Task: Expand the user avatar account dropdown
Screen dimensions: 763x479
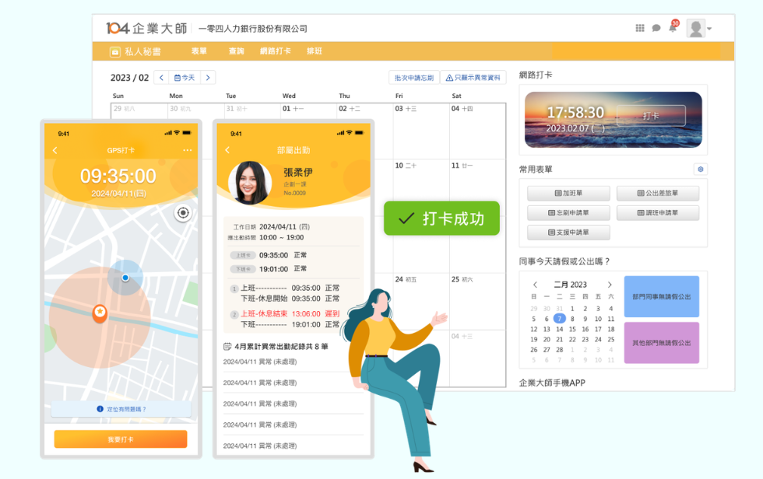Action: (699, 28)
